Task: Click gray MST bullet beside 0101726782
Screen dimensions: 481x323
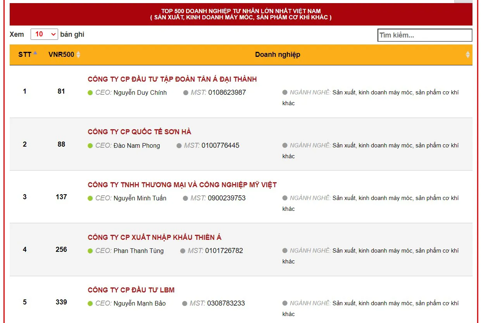Action: (x=183, y=251)
